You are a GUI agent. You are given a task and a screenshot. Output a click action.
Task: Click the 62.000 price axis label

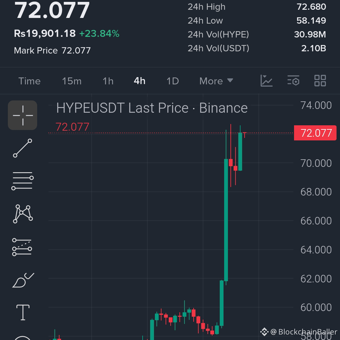coord(316,279)
